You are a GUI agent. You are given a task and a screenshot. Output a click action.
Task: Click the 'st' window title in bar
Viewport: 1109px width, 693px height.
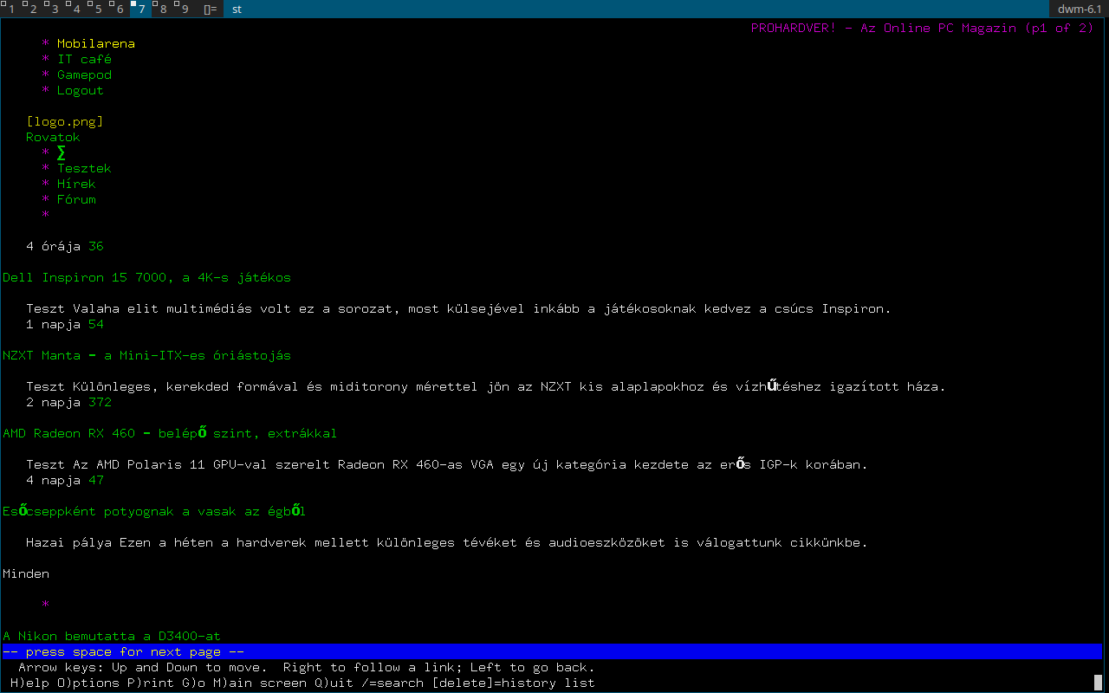tap(237, 9)
